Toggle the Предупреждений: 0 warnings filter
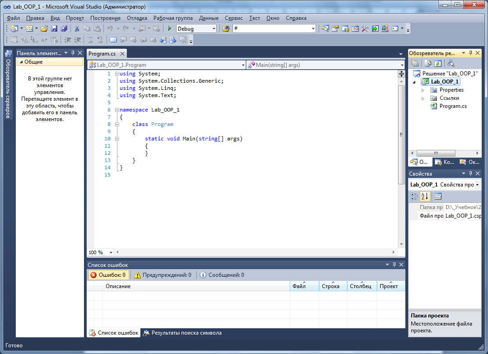 [x=163, y=275]
